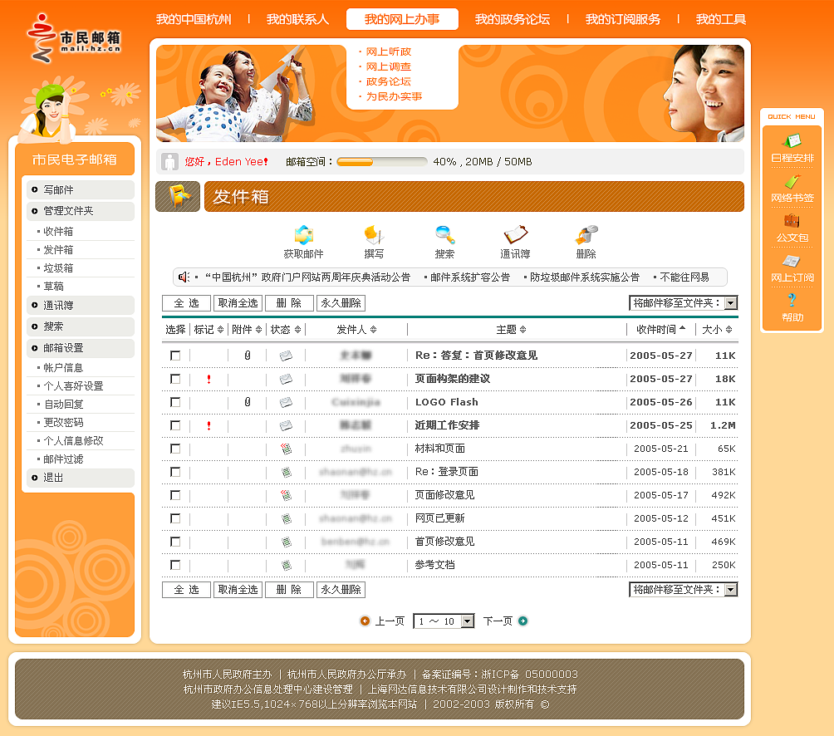Check the box for the LOGO Flash email
The height and width of the screenshot is (736, 834).
(174, 402)
